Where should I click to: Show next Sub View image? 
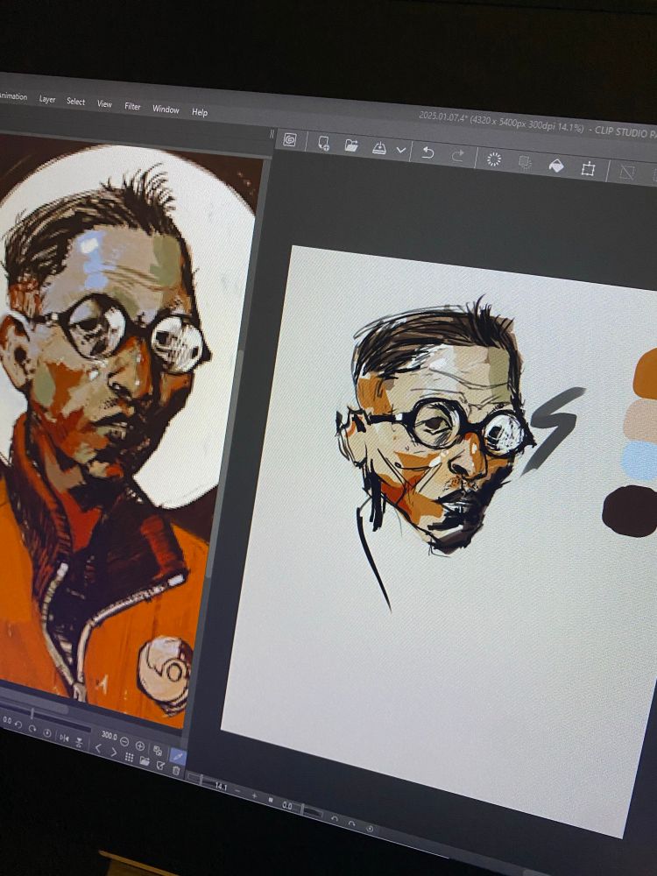(114, 752)
